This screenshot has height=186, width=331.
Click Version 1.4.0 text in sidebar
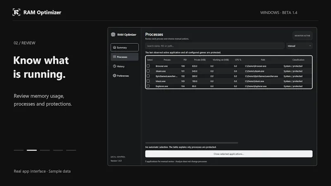(116, 161)
